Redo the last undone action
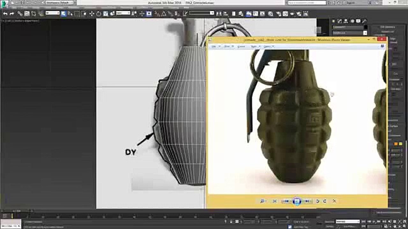The image size is (408, 229). 12,14
